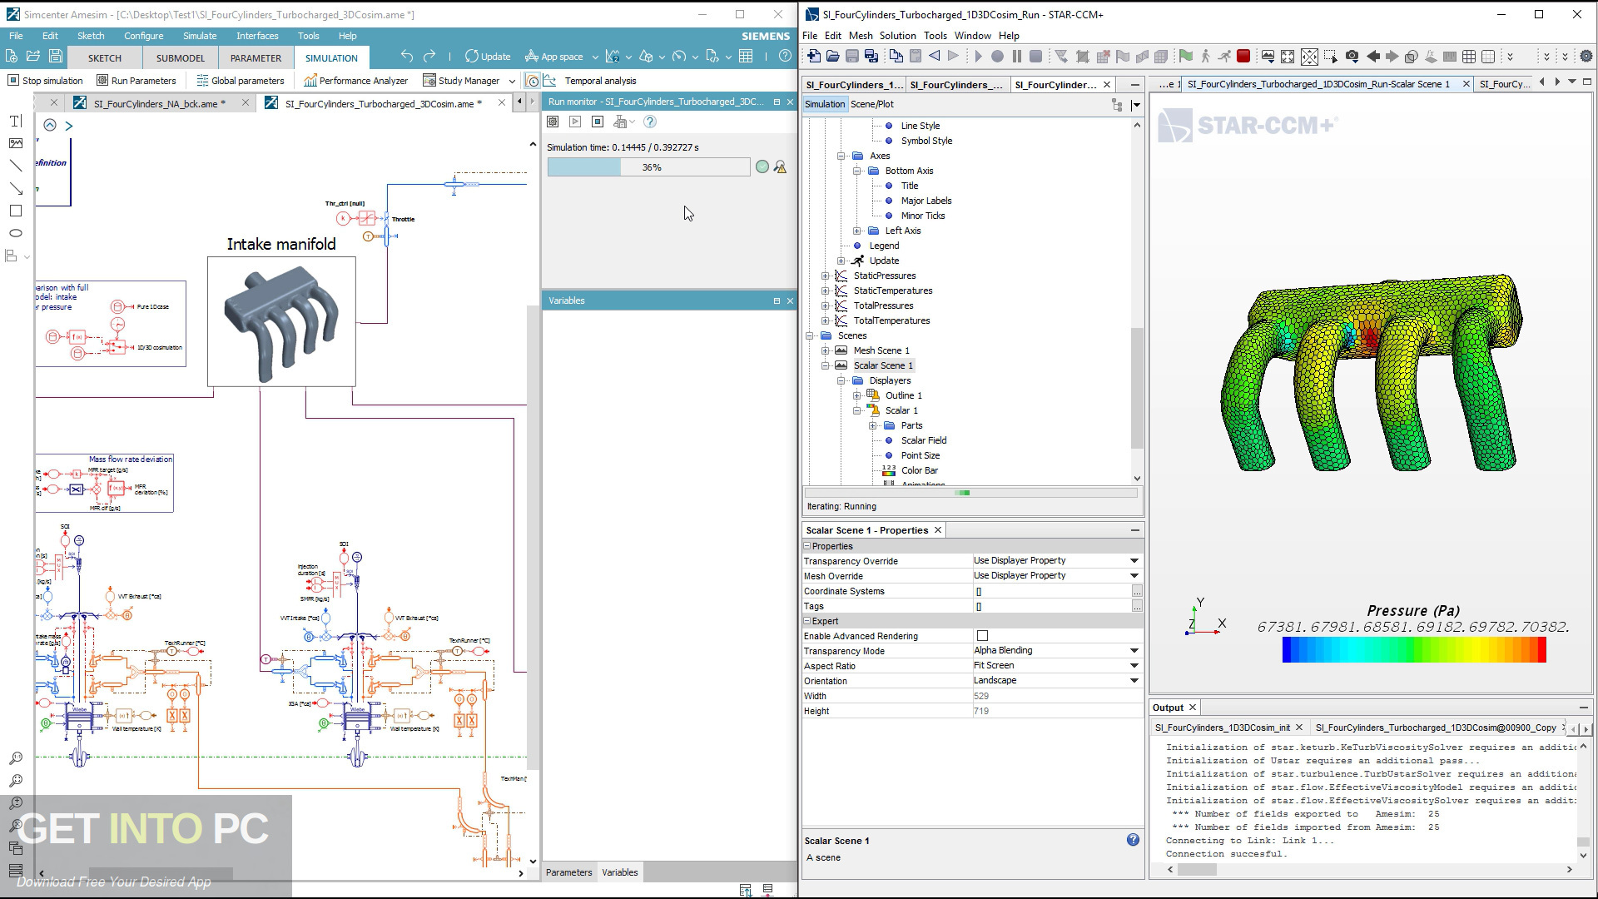The image size is (1598, 899).
Task: Expand the StaticPressures tree node
Action: 825,276
